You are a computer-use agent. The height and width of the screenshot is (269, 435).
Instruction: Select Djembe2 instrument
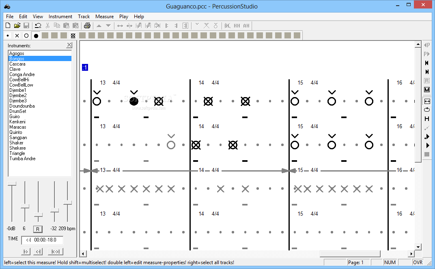click(40, 95)
